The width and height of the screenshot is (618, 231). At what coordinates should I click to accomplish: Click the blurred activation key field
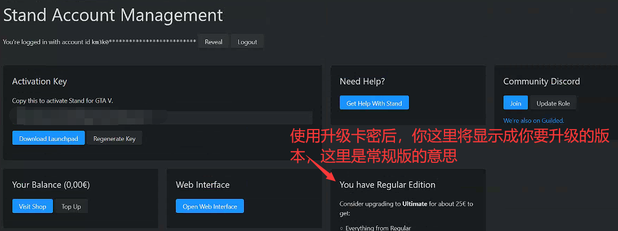coord(162,118)
